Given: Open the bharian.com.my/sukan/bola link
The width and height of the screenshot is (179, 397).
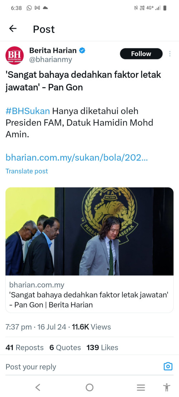Looking at the screenshot, I should point(77,158).
